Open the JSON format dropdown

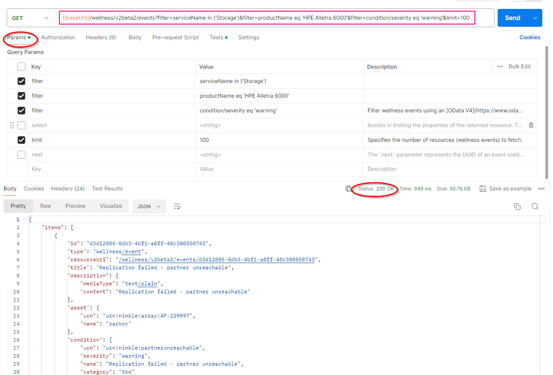[x=149, y=206]
